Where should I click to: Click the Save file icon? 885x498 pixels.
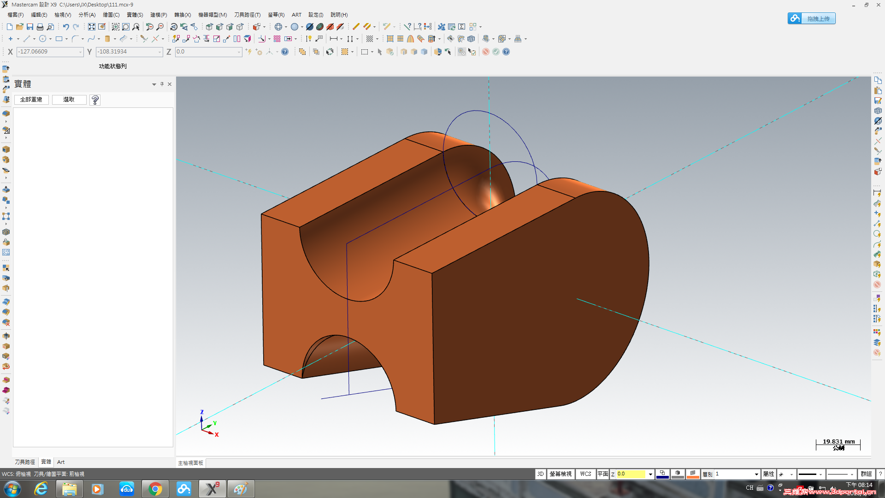tap(30, 27)
